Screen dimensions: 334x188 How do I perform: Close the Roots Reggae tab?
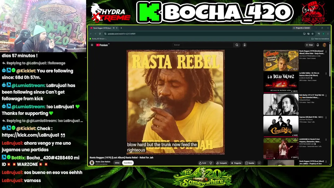(117, 28)
